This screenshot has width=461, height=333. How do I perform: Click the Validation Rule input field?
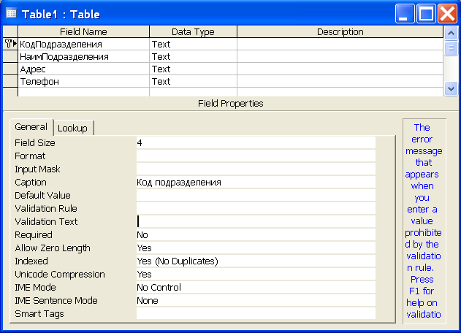pos(255,209)
